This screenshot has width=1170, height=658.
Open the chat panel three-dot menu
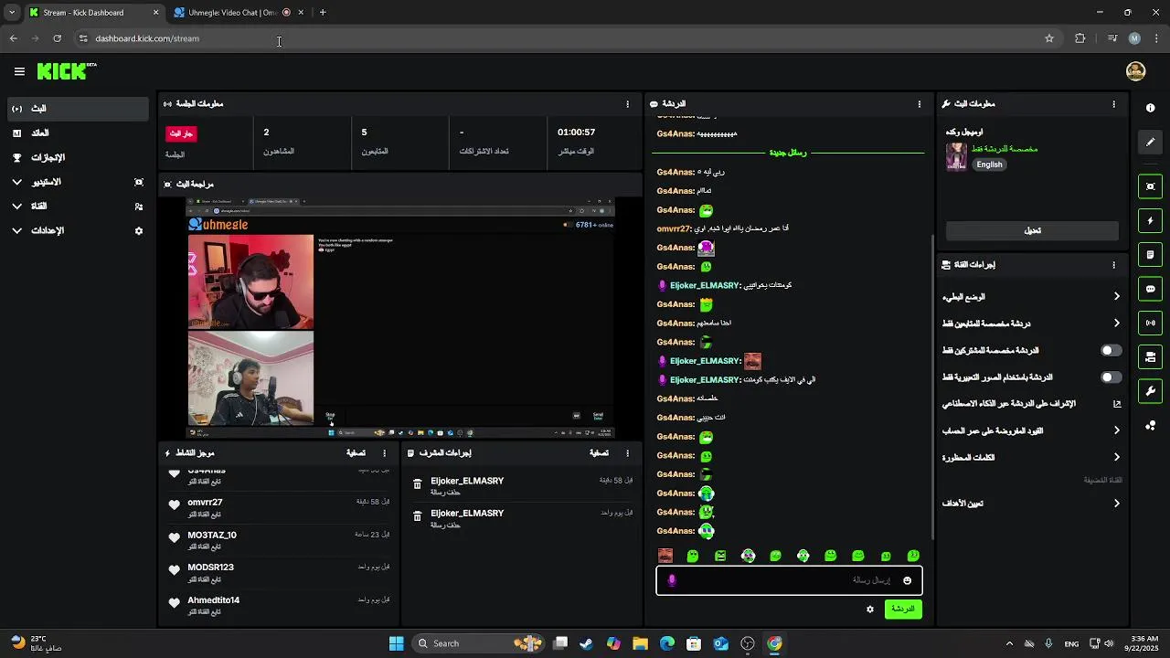click(919, 104)
